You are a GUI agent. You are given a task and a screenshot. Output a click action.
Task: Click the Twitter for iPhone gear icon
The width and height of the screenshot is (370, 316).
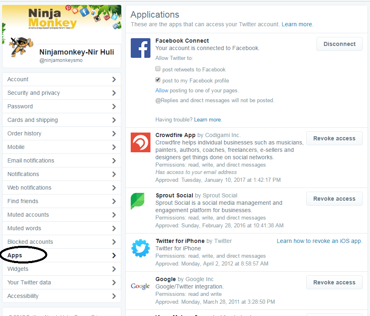click(141, 248)
